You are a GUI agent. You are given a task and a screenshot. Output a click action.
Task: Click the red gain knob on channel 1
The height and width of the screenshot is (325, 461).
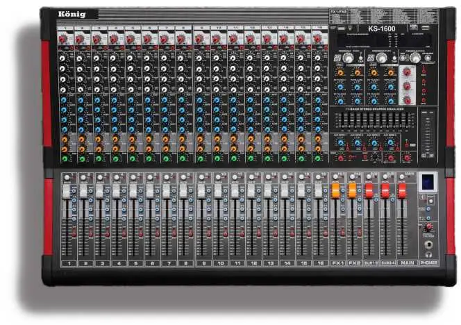pyautogui.click(x=62, y=40)
